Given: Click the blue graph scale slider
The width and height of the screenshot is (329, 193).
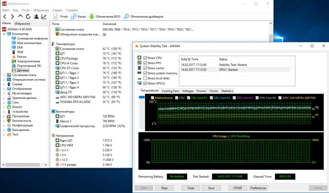Looking at the screenshot, I should click(x=142, y=97).
